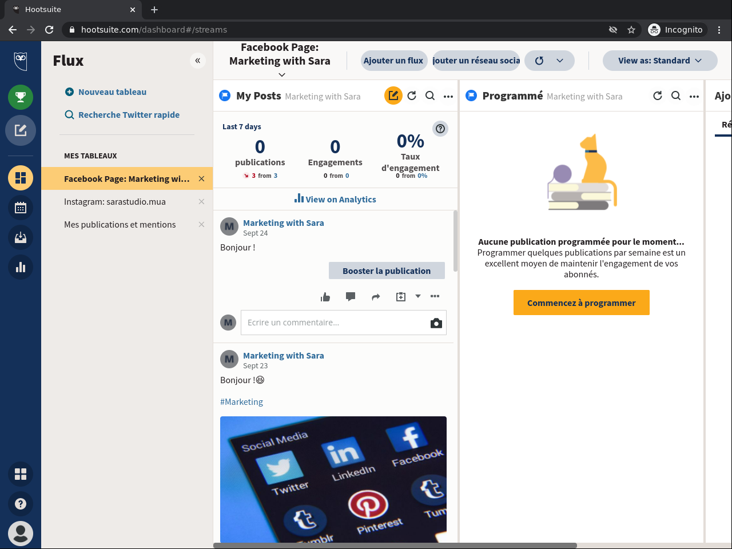
Task: Attach a photo using the camera icon
Action: (x=436, y=323)
